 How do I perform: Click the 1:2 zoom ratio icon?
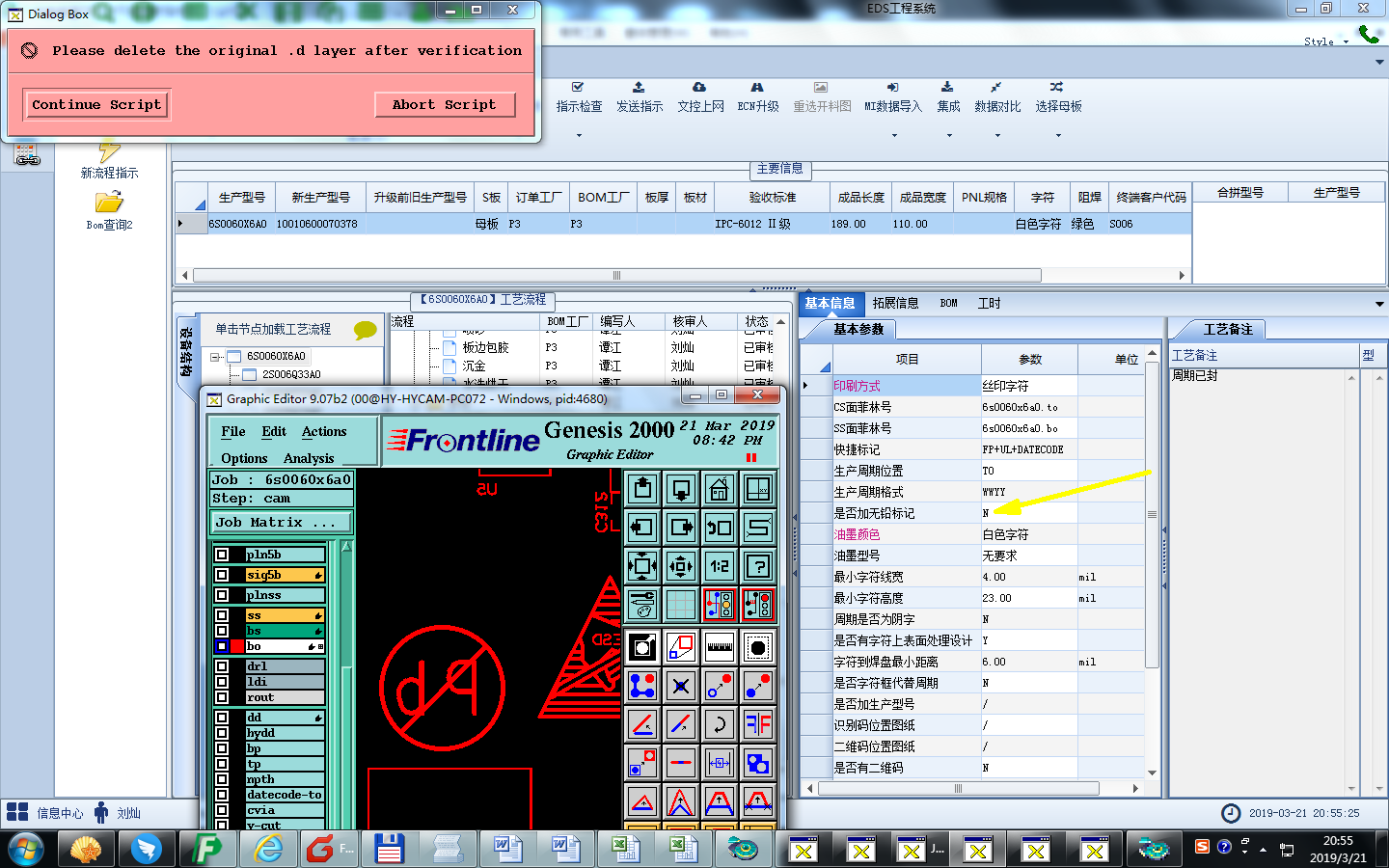coord(720,566)
